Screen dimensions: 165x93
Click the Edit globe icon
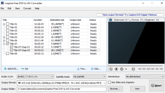pyautogui.click(x=92, y=69)
